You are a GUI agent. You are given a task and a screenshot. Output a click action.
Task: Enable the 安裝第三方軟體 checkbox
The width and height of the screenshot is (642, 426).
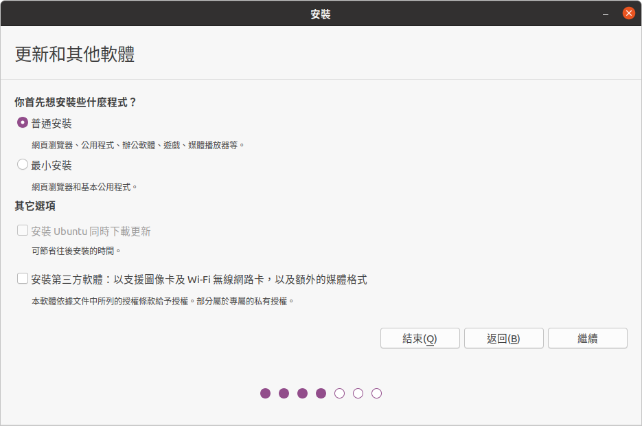point(23,279)
